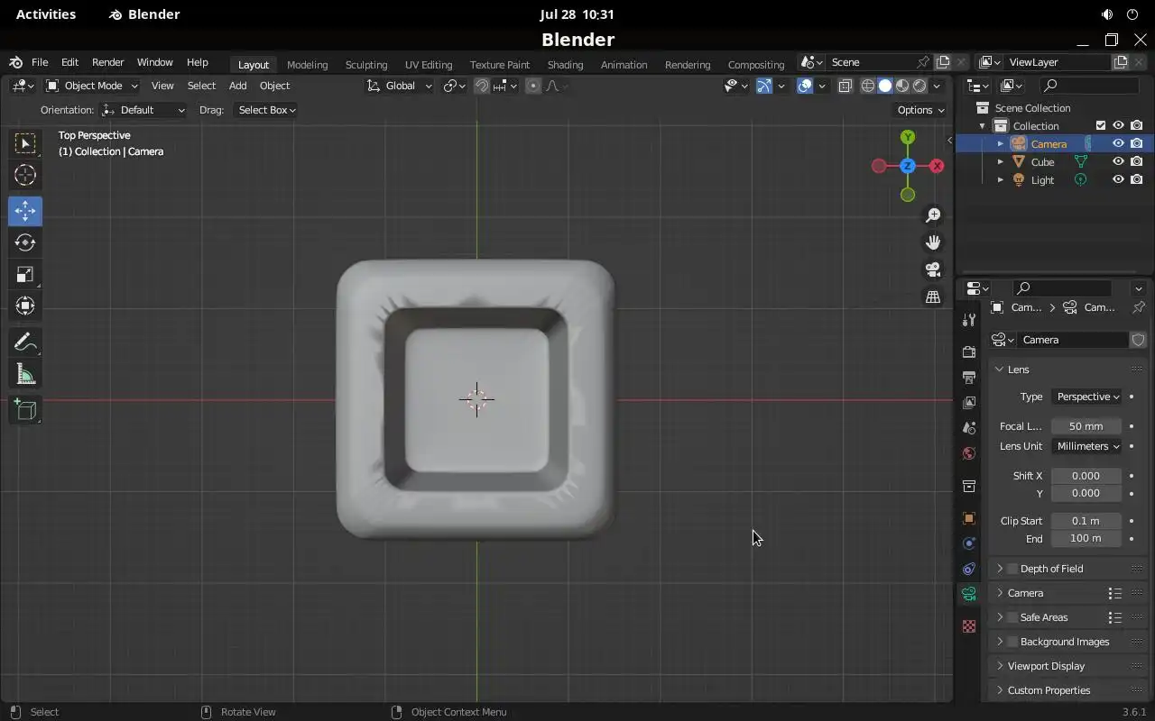
Task: Toggle snapping magnet
Action: click(482, 86)
